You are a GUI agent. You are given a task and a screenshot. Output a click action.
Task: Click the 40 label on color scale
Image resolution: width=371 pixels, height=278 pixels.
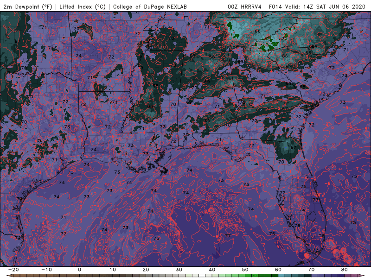click(212, 270)
